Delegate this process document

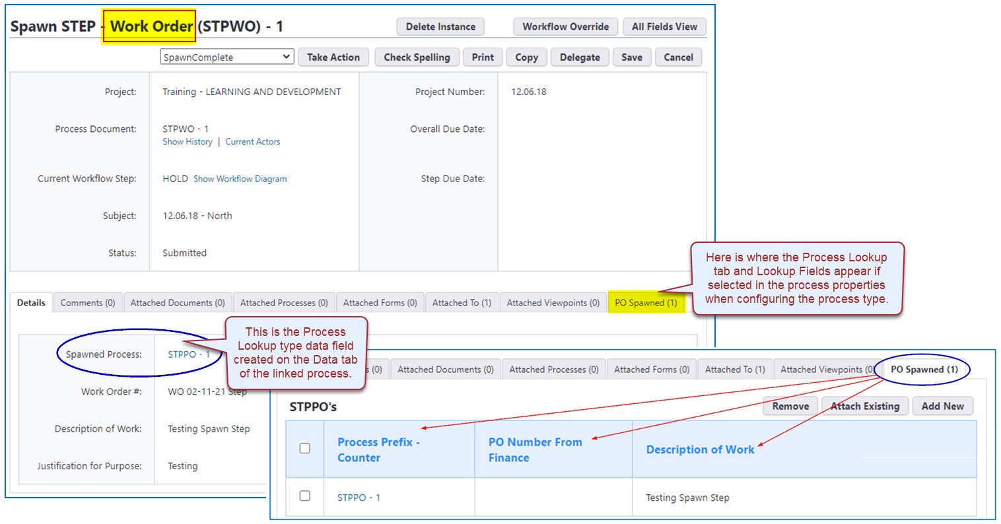(x=579, y=57)
